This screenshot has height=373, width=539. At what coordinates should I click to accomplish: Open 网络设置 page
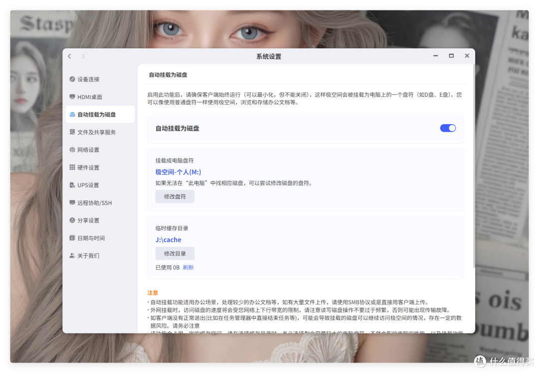(100, 150)
